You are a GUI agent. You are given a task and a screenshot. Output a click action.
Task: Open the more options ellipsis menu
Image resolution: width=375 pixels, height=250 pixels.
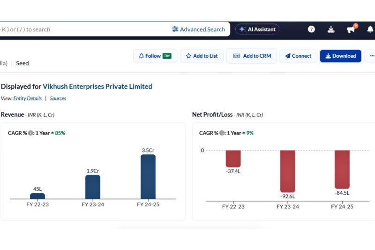click(371, 56)
